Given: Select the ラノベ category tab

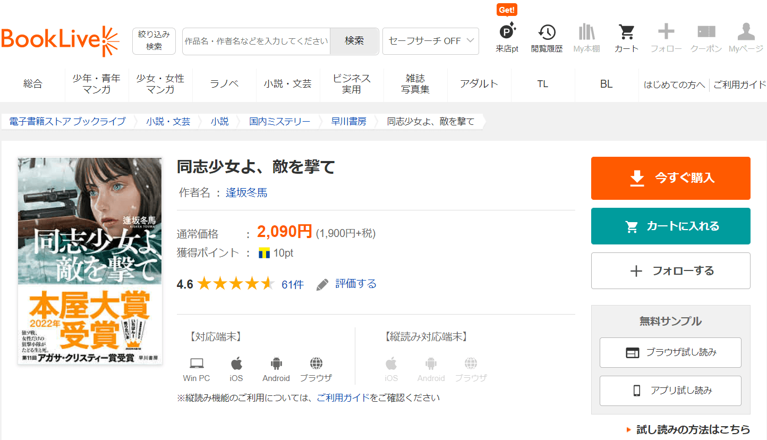Looking at the screenshot, I should (224, 84).
